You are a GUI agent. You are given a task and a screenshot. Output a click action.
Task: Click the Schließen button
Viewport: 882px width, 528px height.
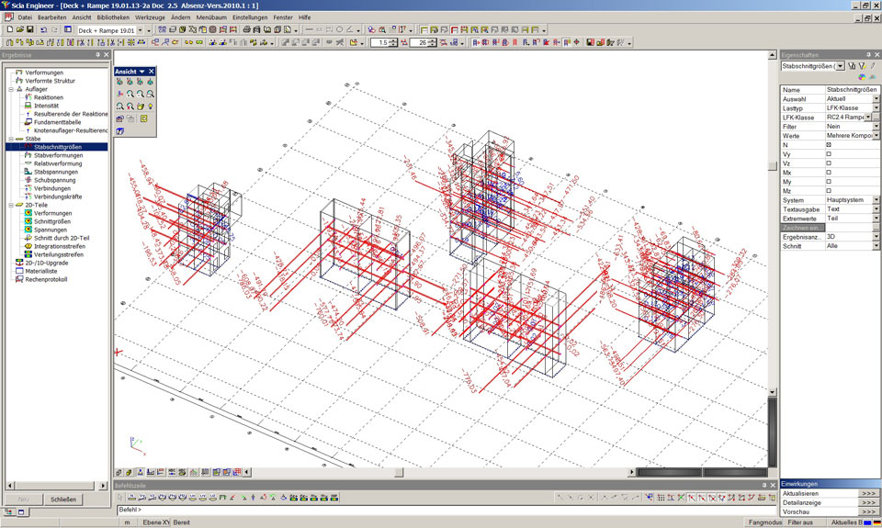point(63,500)
